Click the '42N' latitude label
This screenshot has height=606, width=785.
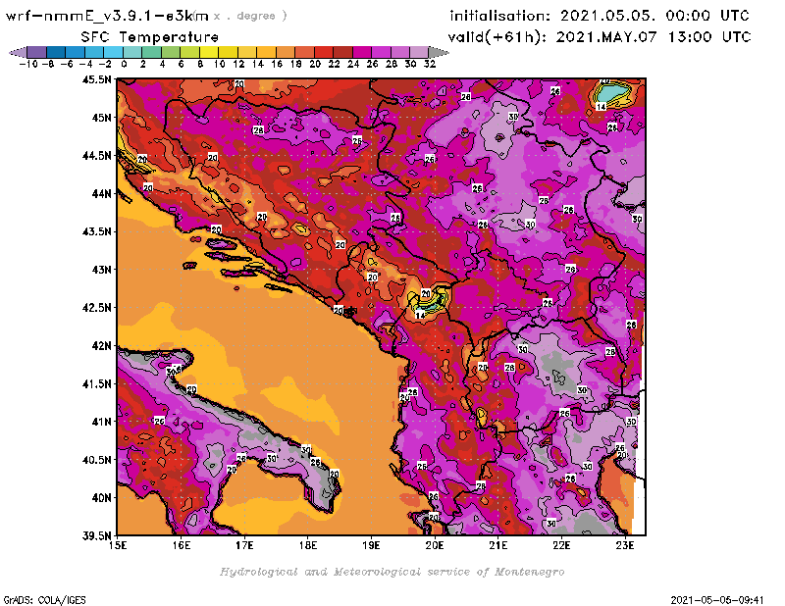[x=101, y=346]
